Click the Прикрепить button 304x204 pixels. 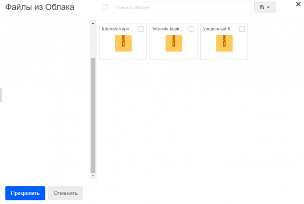[x=25, y=193]
